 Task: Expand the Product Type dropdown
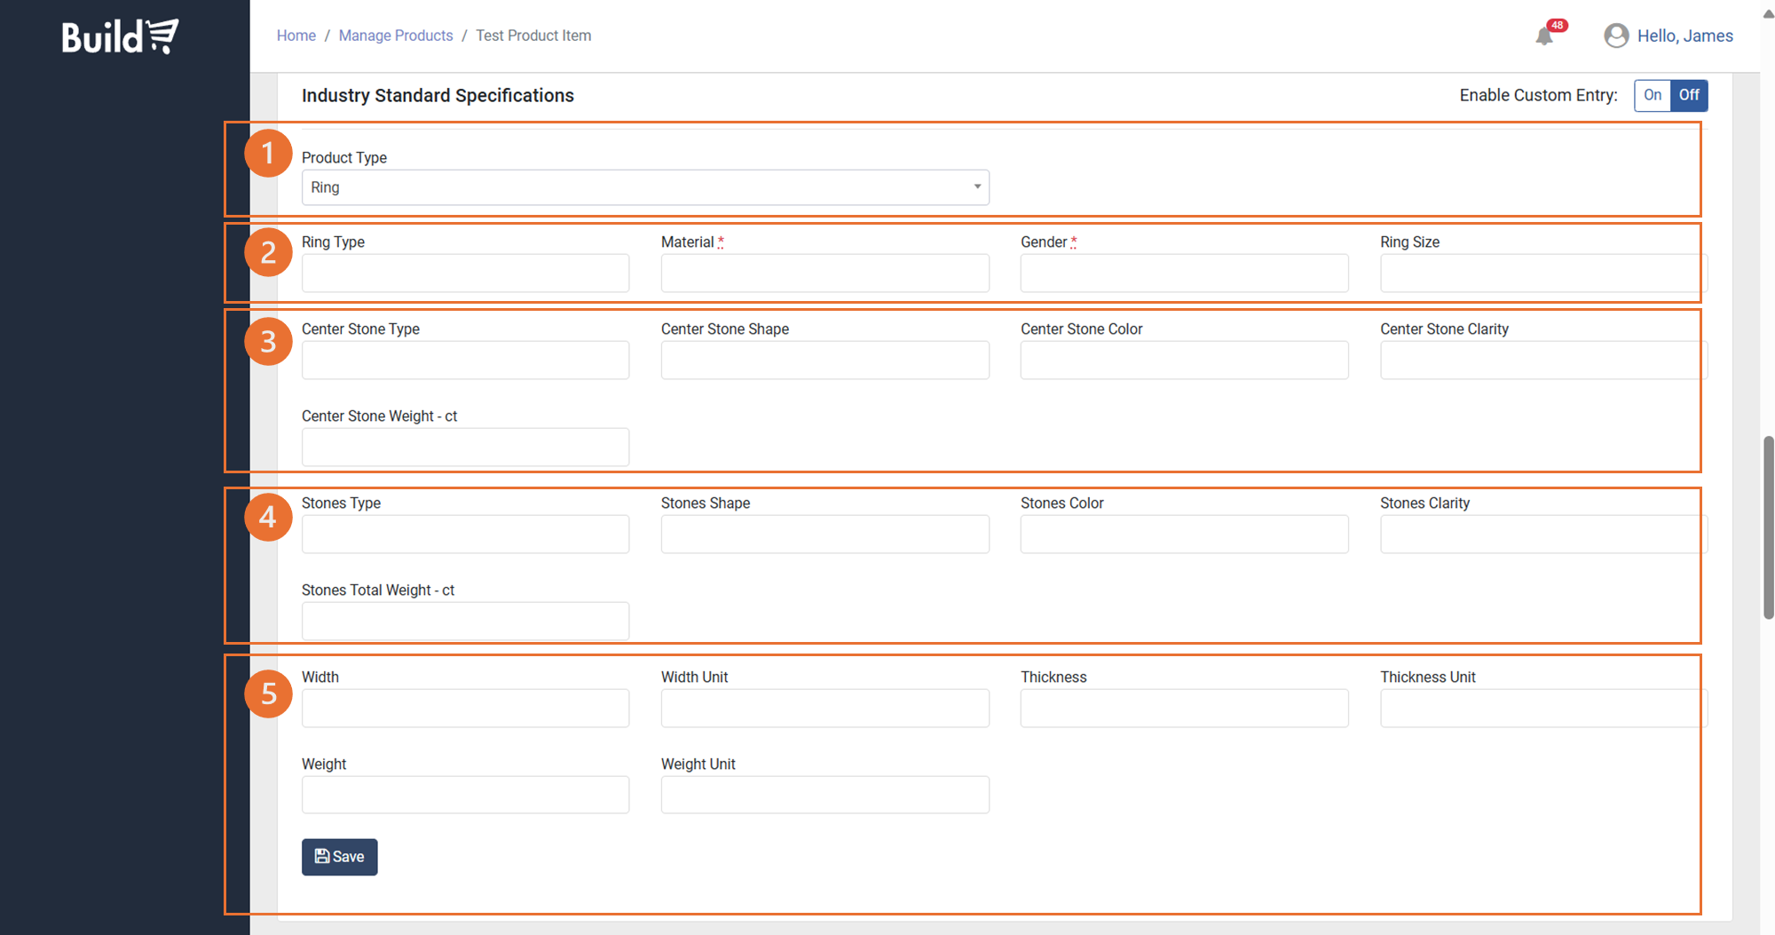pos(645,187)
